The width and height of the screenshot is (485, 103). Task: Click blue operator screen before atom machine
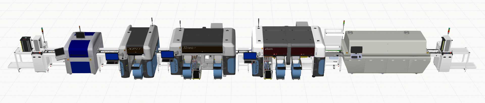click(x=250, y=56)
